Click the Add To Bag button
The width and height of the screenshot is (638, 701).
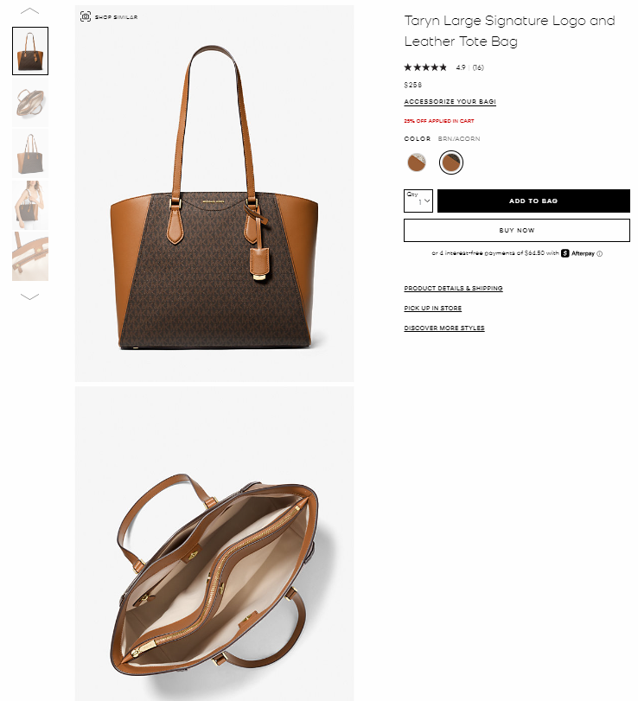tap(533, 201)
